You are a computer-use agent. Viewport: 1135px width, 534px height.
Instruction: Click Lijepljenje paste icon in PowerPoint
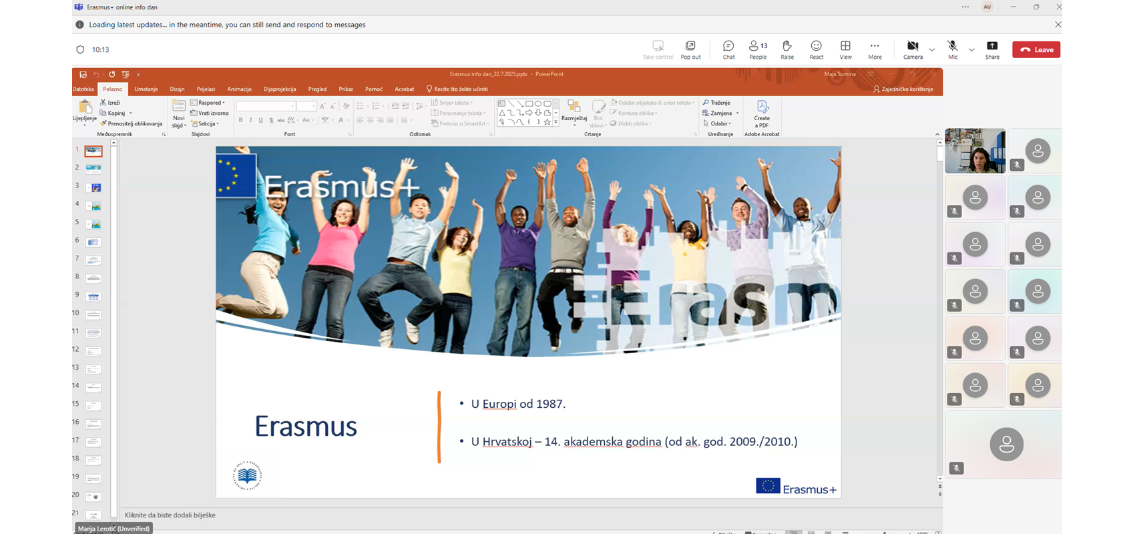pyautogui.click(x=85, y=107)
